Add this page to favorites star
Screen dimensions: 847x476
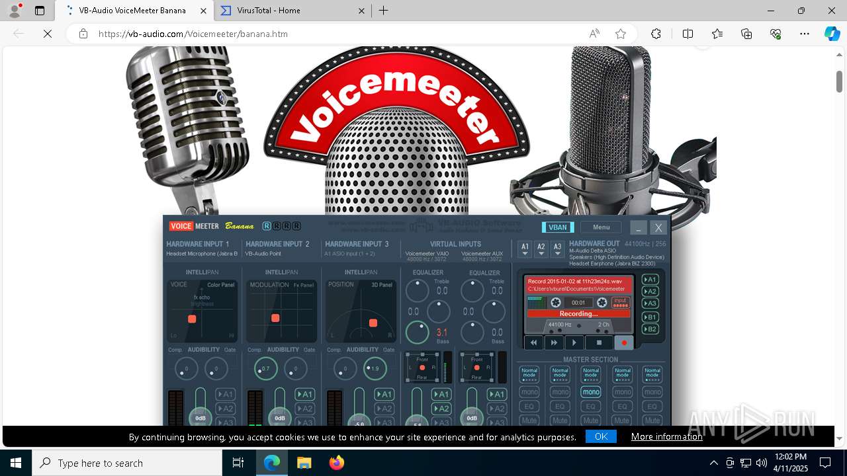[621, 34]
